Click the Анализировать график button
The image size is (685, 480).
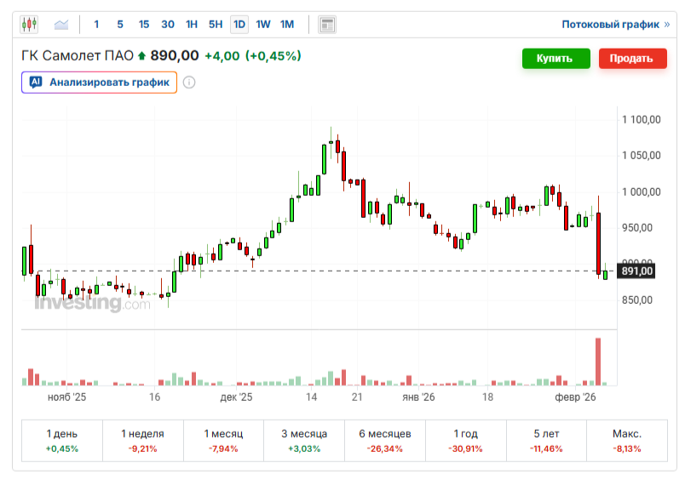(x=99, y=82)
